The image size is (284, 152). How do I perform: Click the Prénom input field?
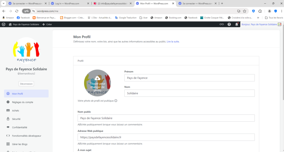189,78
